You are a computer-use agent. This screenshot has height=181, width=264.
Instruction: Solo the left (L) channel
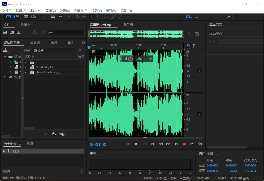[x=200, y=71]
